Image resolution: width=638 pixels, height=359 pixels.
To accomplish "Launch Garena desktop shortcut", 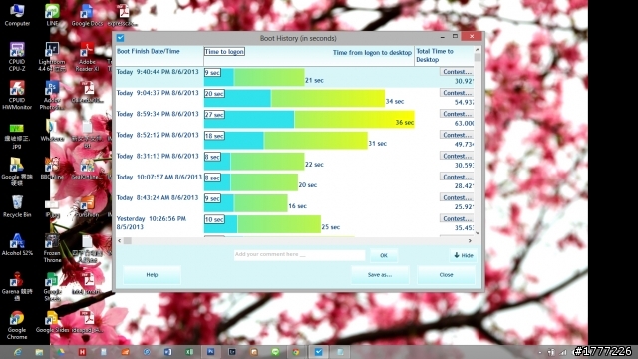I will [x=17, y=286].
